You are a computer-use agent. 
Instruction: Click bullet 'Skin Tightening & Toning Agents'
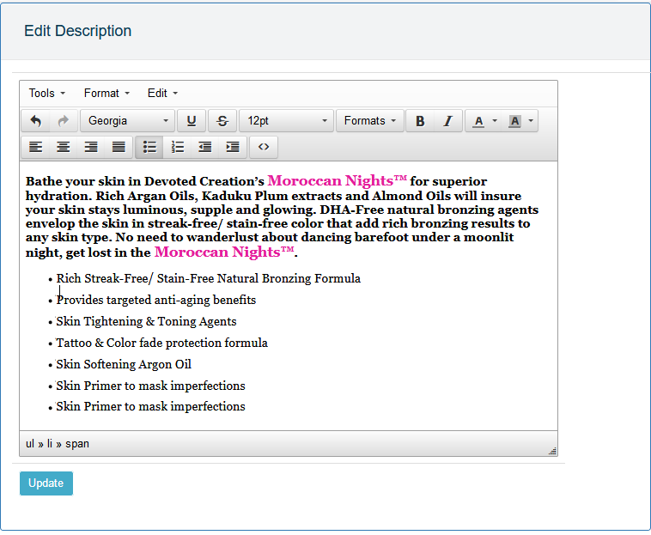[146, 322]
